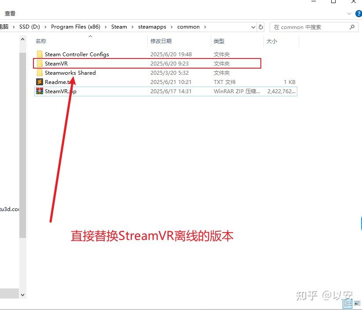Click the scrollbar down arrow on the left pane
Image resolution: width=362 pixels, height=310 pixels.
point(22,295)
